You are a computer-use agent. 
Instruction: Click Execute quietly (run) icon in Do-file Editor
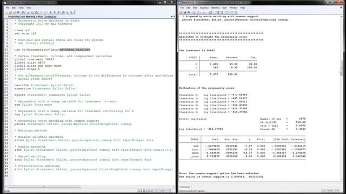[x=71, y=12]
